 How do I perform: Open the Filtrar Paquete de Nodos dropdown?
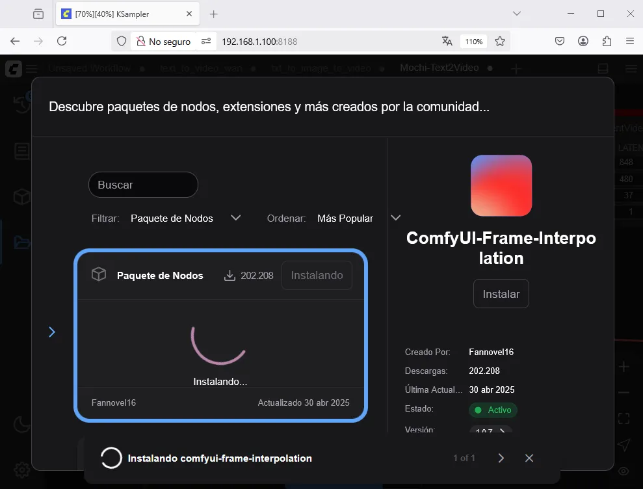pos(185,218)
